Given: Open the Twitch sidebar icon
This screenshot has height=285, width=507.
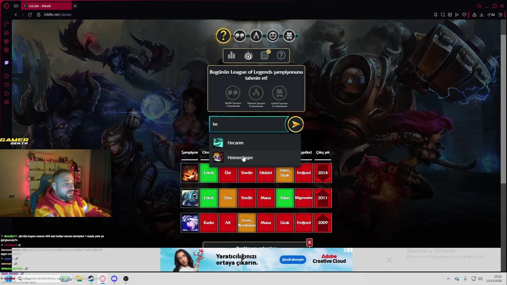Looking at the screenshot, I should click(6, 63).
